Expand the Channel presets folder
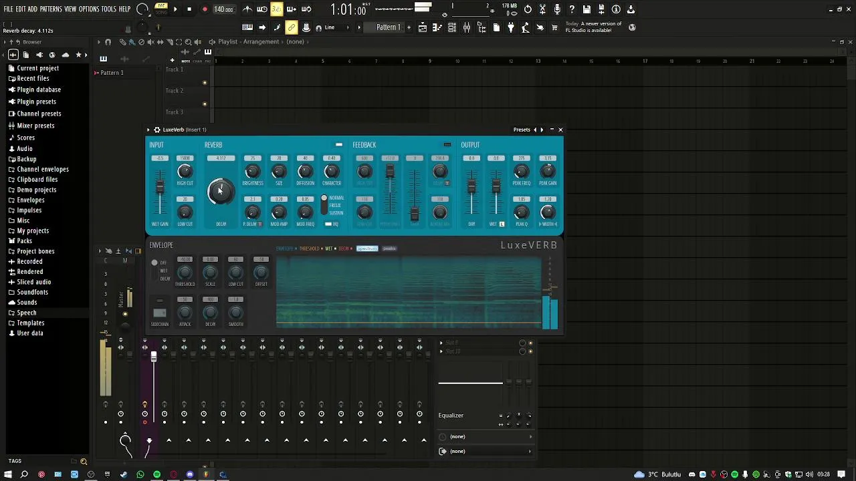The height and width of the screenshot is (481, 856). coord(39,114)
